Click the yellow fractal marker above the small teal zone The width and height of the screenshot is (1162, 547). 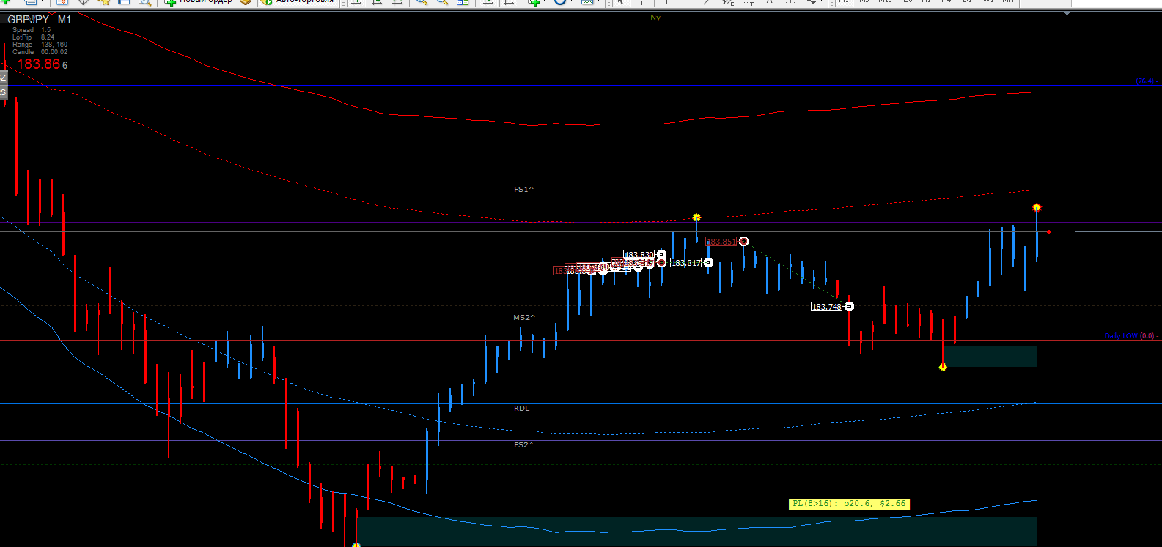(943, 367)
